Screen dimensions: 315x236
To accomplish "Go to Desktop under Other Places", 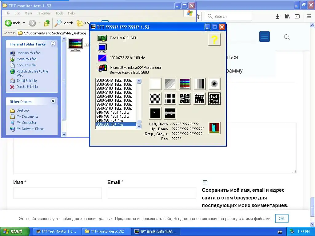I will (22, 110).
